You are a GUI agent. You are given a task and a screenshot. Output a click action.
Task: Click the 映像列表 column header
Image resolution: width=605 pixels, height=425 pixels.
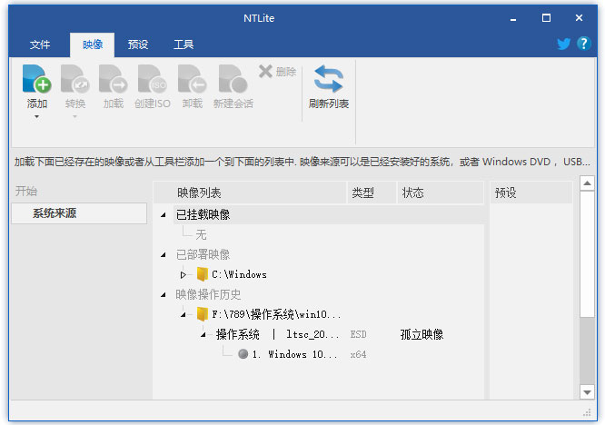click(250, 193)
